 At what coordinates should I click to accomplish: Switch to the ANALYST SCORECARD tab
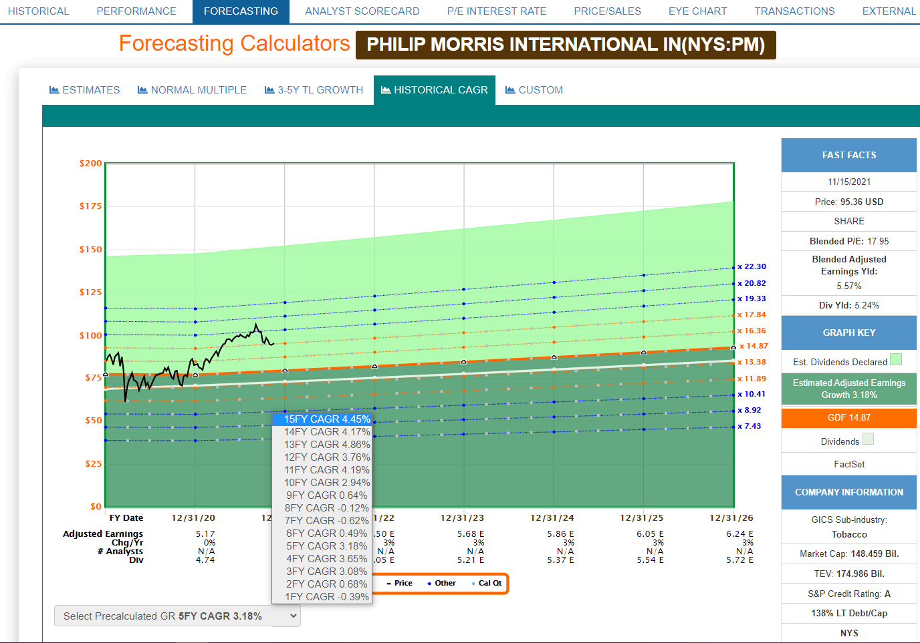coord(362,11)
